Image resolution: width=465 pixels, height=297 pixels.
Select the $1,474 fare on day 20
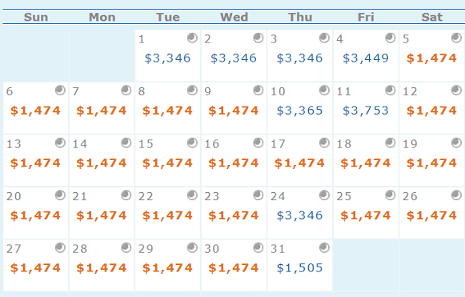tap(35, 215)
